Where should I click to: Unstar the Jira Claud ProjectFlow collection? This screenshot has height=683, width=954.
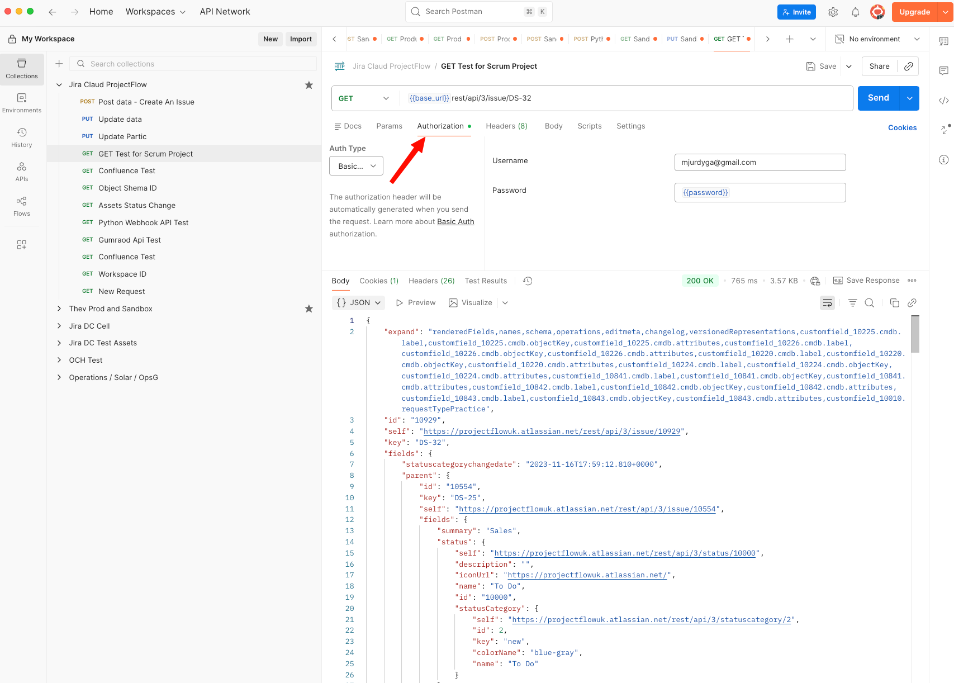click(x=308, y=85)
